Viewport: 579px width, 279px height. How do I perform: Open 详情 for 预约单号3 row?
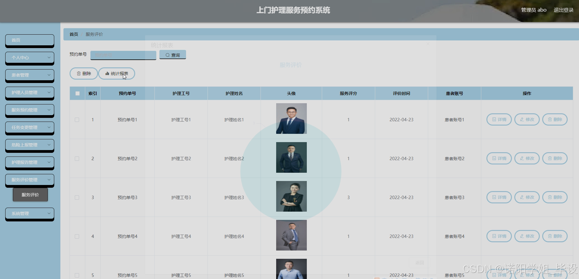pyautogui.click(x=499, y=197)
